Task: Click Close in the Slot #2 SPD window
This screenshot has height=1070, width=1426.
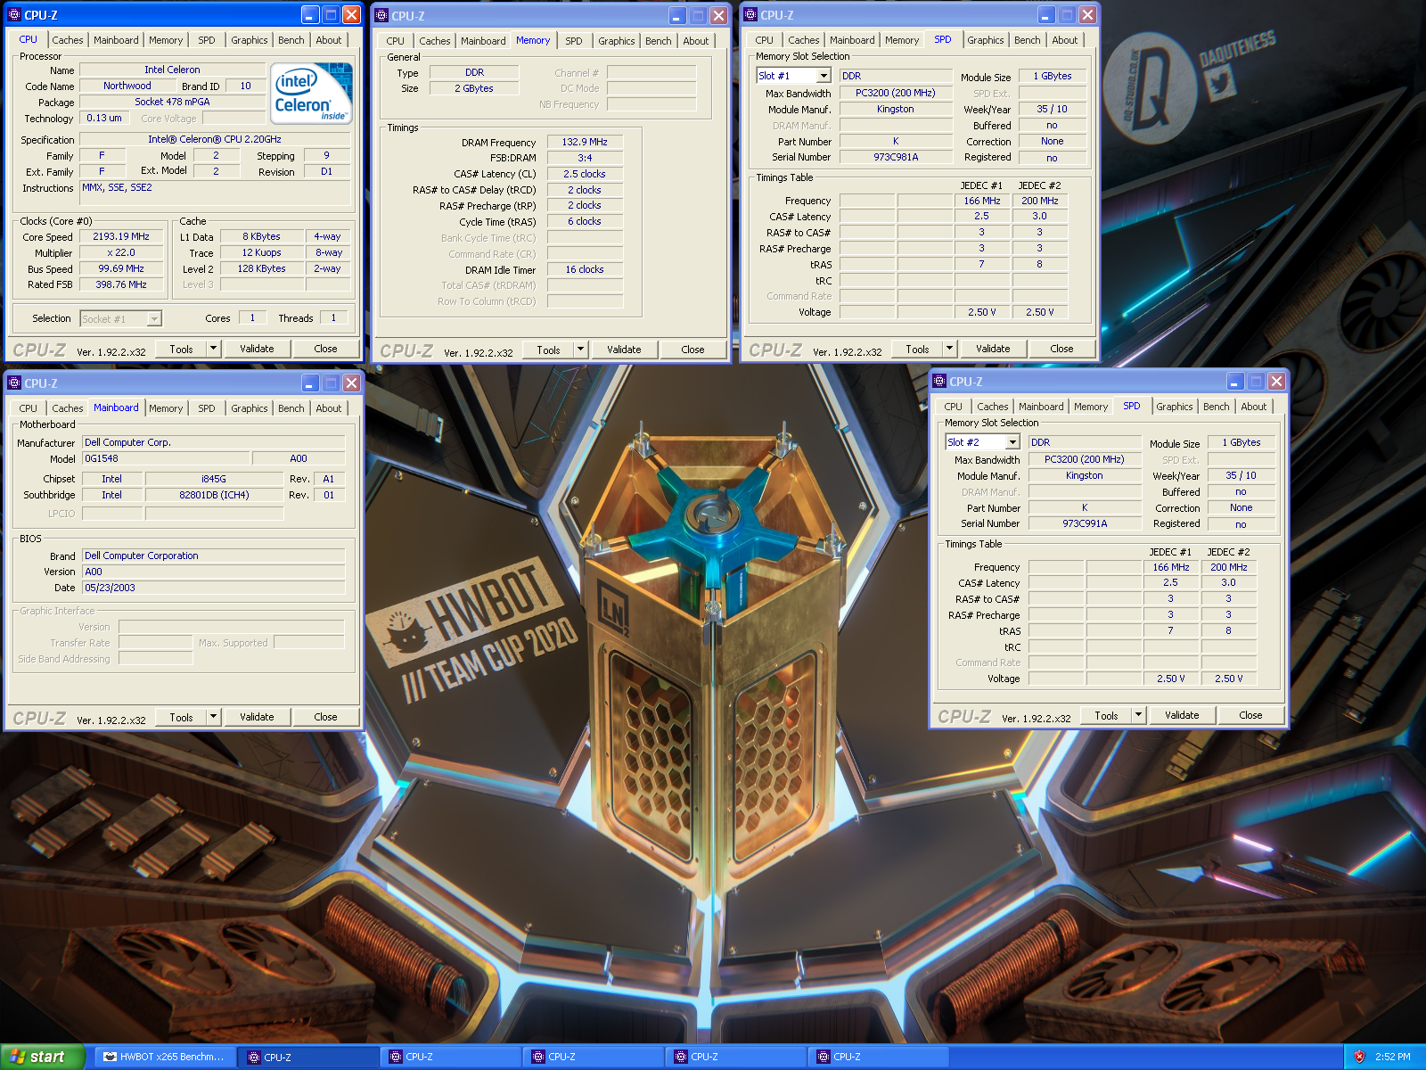Action: point(1251,715)
